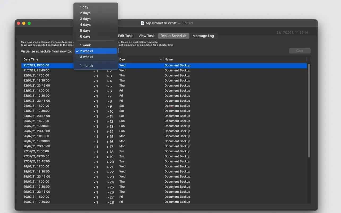Set the visualization range to 1 month

(x=86, y=65)
